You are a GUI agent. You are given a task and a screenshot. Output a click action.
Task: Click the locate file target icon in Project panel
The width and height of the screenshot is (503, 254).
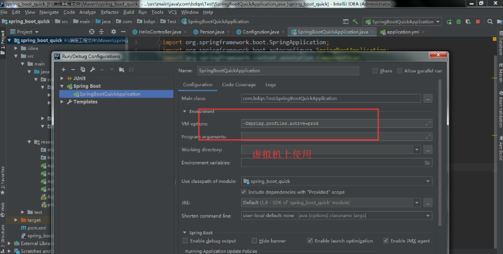pos(92,32)
